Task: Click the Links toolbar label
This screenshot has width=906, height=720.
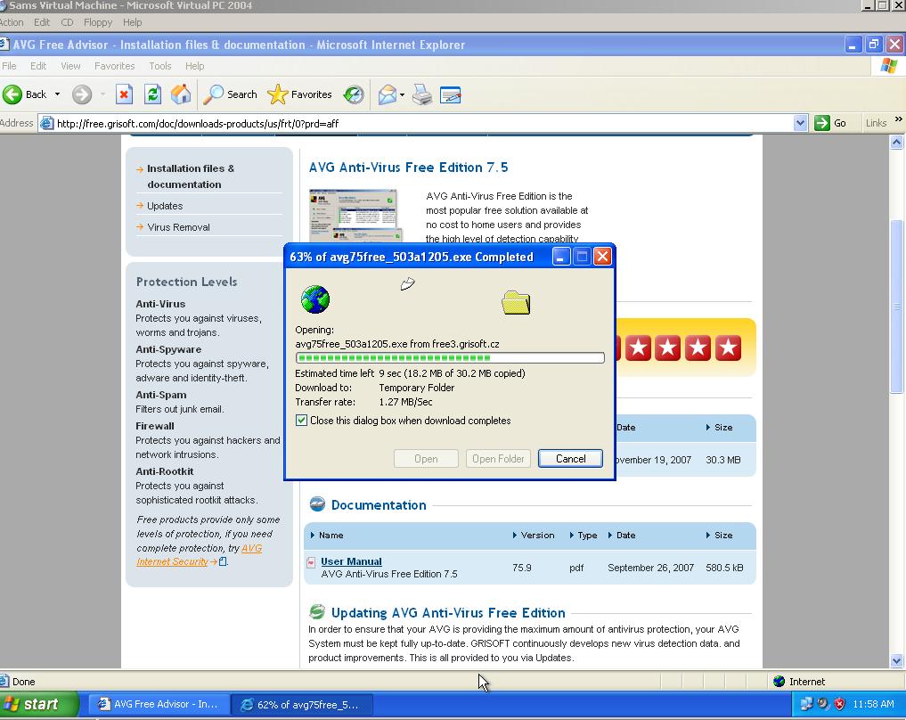Action: (x=876, y=123)
